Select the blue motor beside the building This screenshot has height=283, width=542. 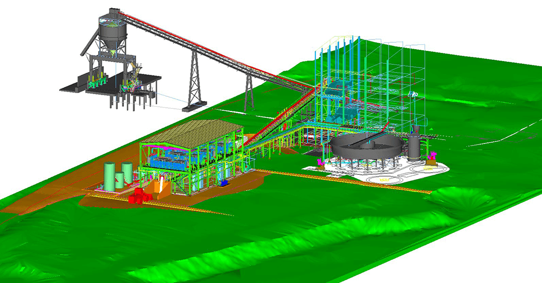223,182
